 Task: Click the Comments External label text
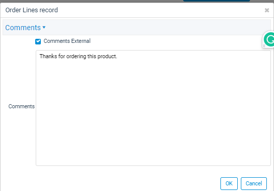click(x=67, y=41)
